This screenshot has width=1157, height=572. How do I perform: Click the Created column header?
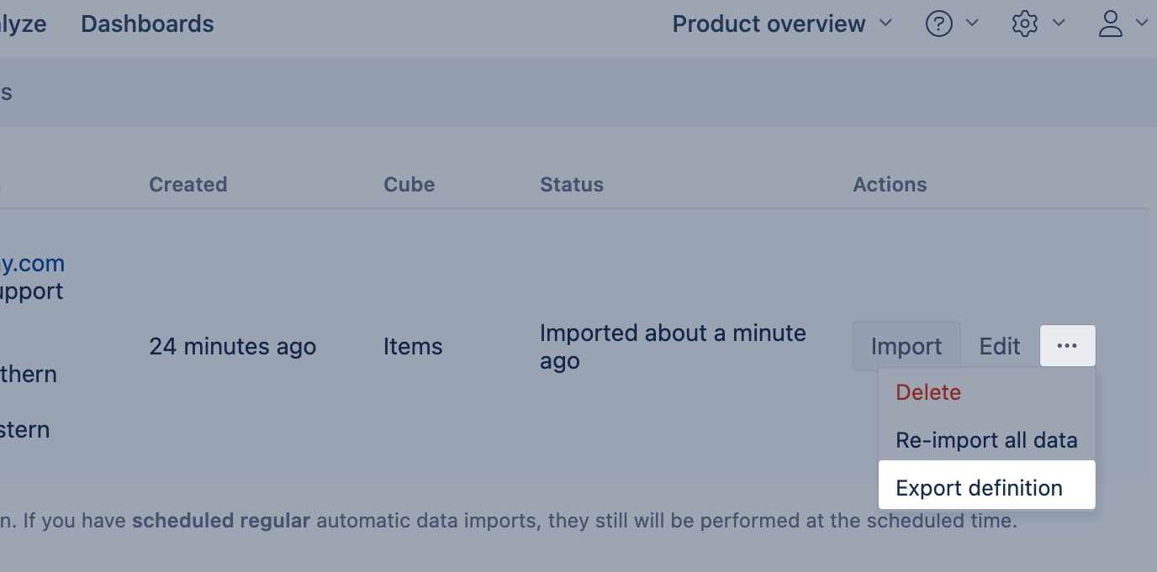[188, 185]
